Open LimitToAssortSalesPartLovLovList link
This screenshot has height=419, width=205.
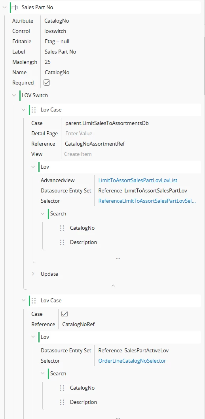(138, 181)
